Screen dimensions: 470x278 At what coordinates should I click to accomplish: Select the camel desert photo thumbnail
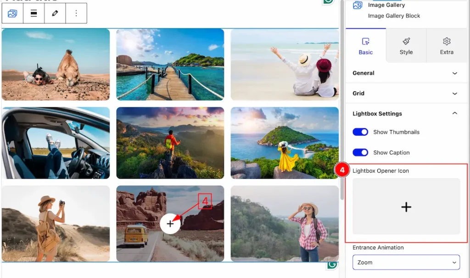coord(56,64)
